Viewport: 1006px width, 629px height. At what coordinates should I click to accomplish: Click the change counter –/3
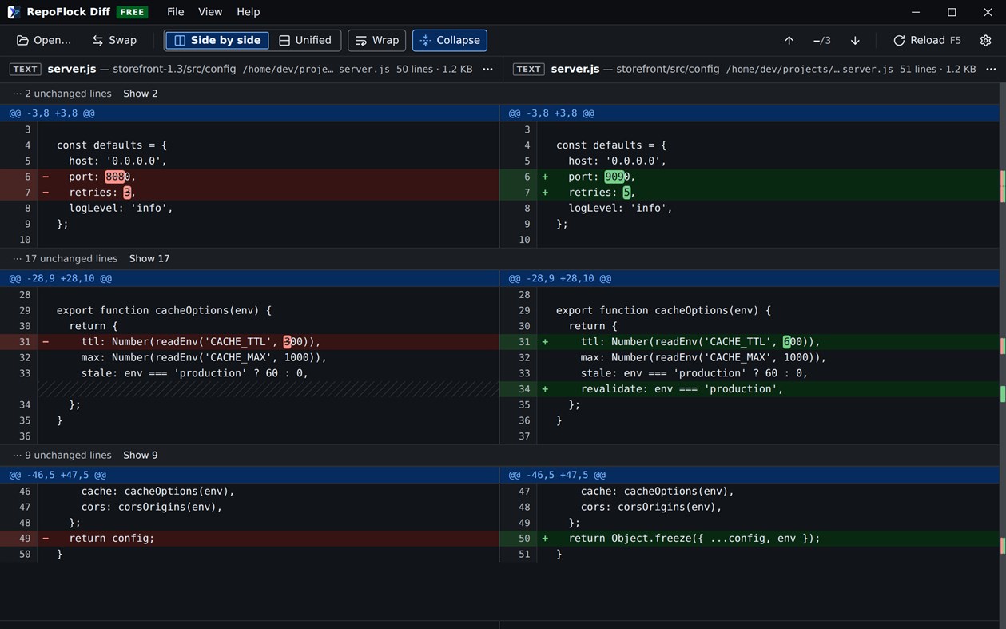tap(822, 41)
